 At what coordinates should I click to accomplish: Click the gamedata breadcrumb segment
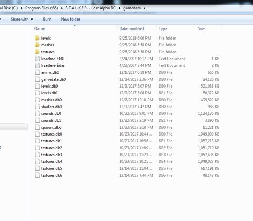[x=132, y=8]
